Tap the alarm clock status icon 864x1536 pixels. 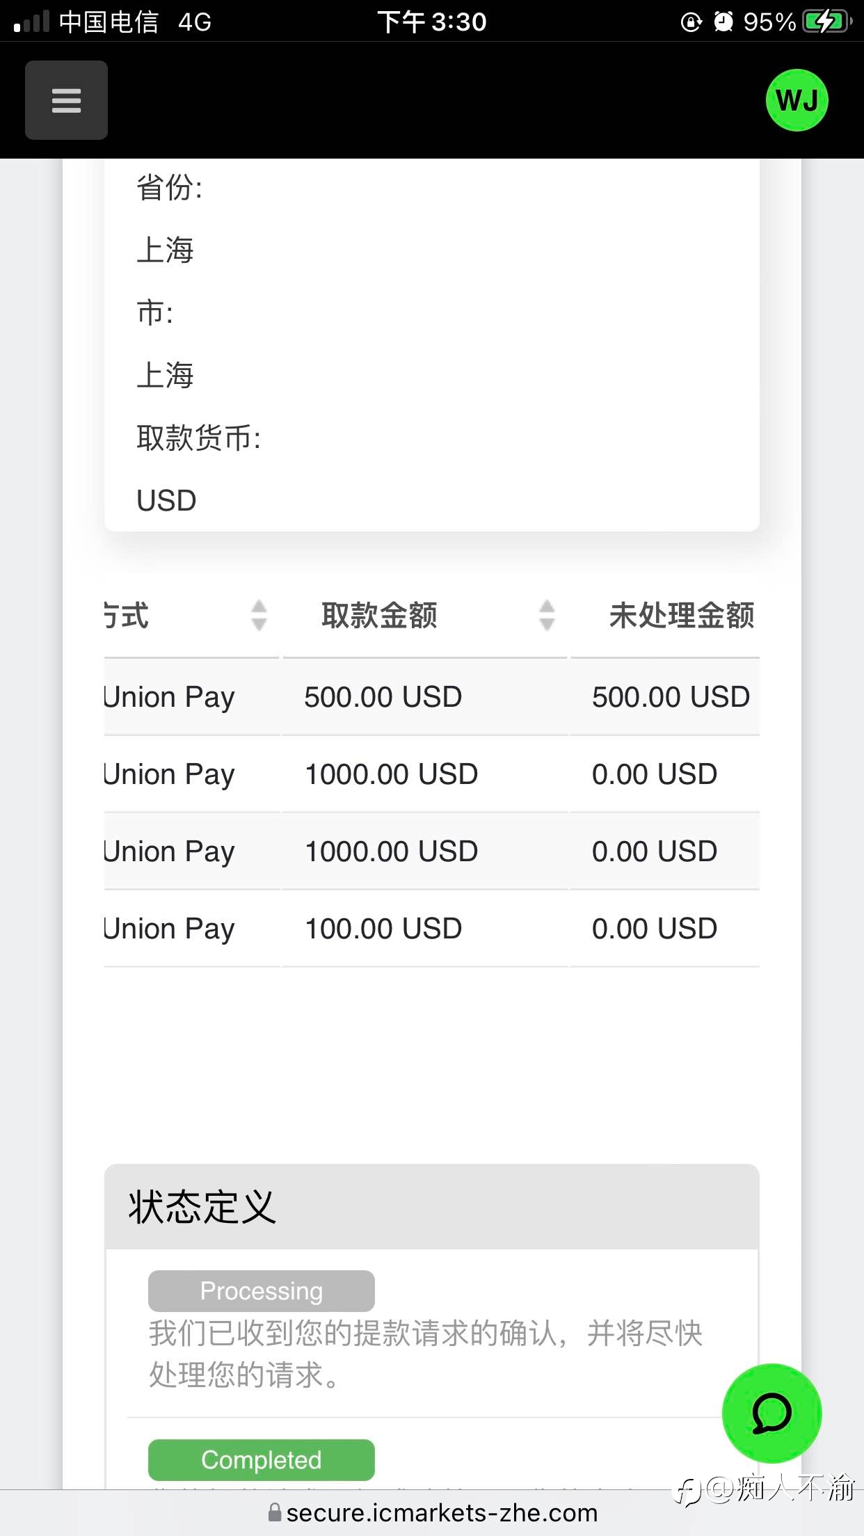tap(723, 22)
